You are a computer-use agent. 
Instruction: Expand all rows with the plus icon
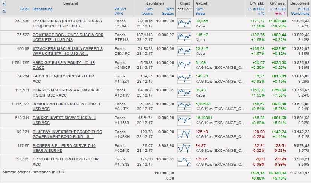4,4
